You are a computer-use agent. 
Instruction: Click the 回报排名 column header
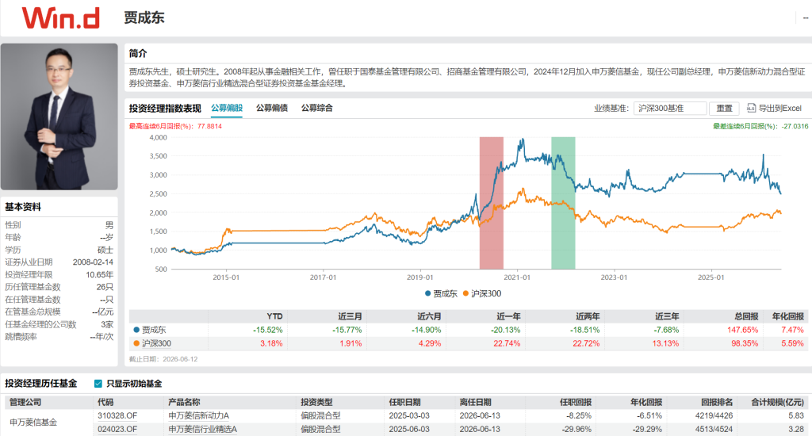717,402
